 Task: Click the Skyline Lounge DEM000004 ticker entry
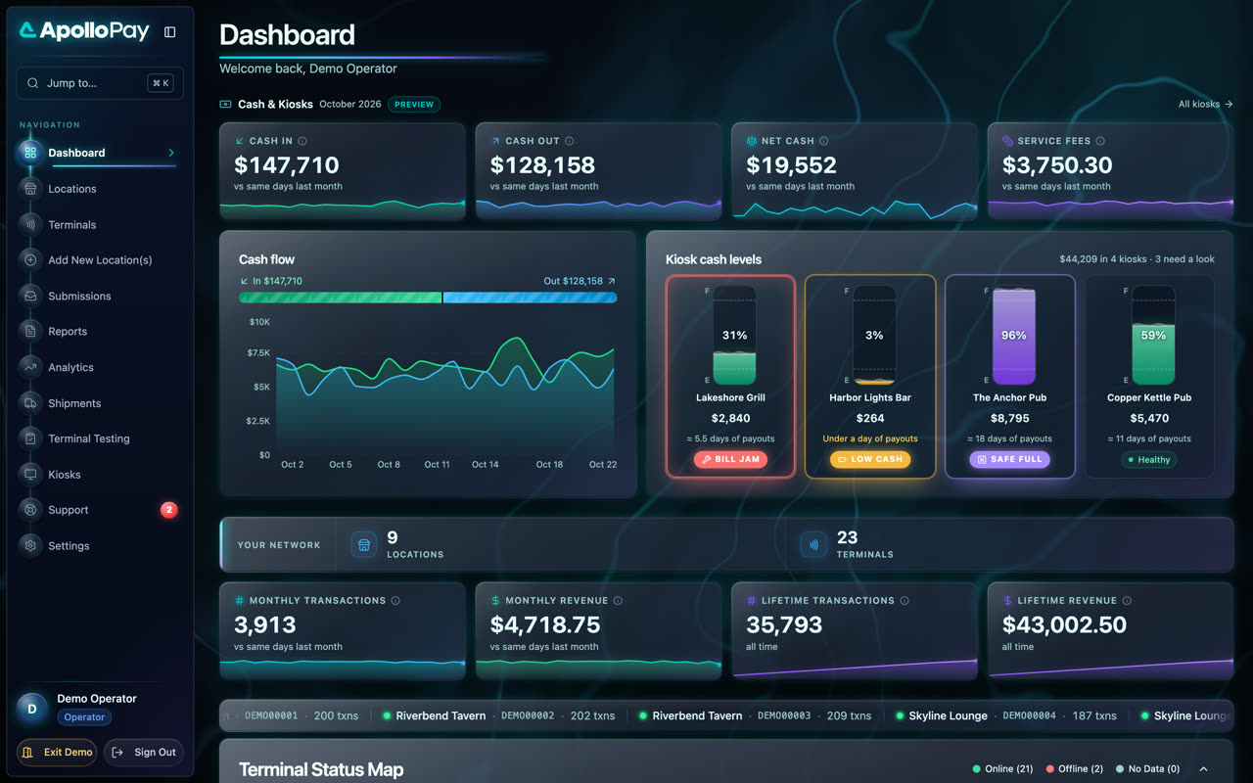pyautogui.click(x=1006, y=715)
